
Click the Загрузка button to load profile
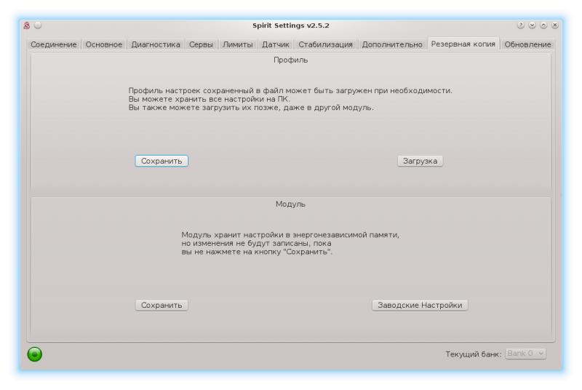pyautogui.click(x=420, y=161)
